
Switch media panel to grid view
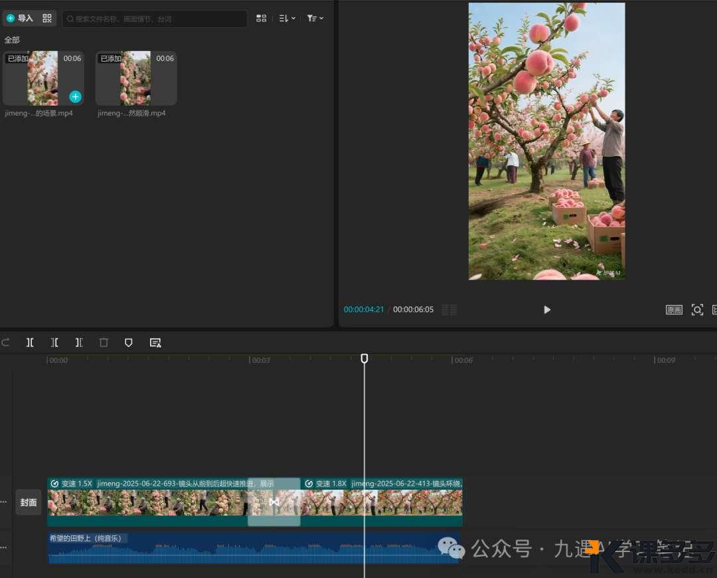click(x=262, y=19)
